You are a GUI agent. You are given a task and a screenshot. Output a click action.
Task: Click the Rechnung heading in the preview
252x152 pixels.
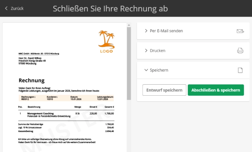pyautogui.click(x=32, y=80)
